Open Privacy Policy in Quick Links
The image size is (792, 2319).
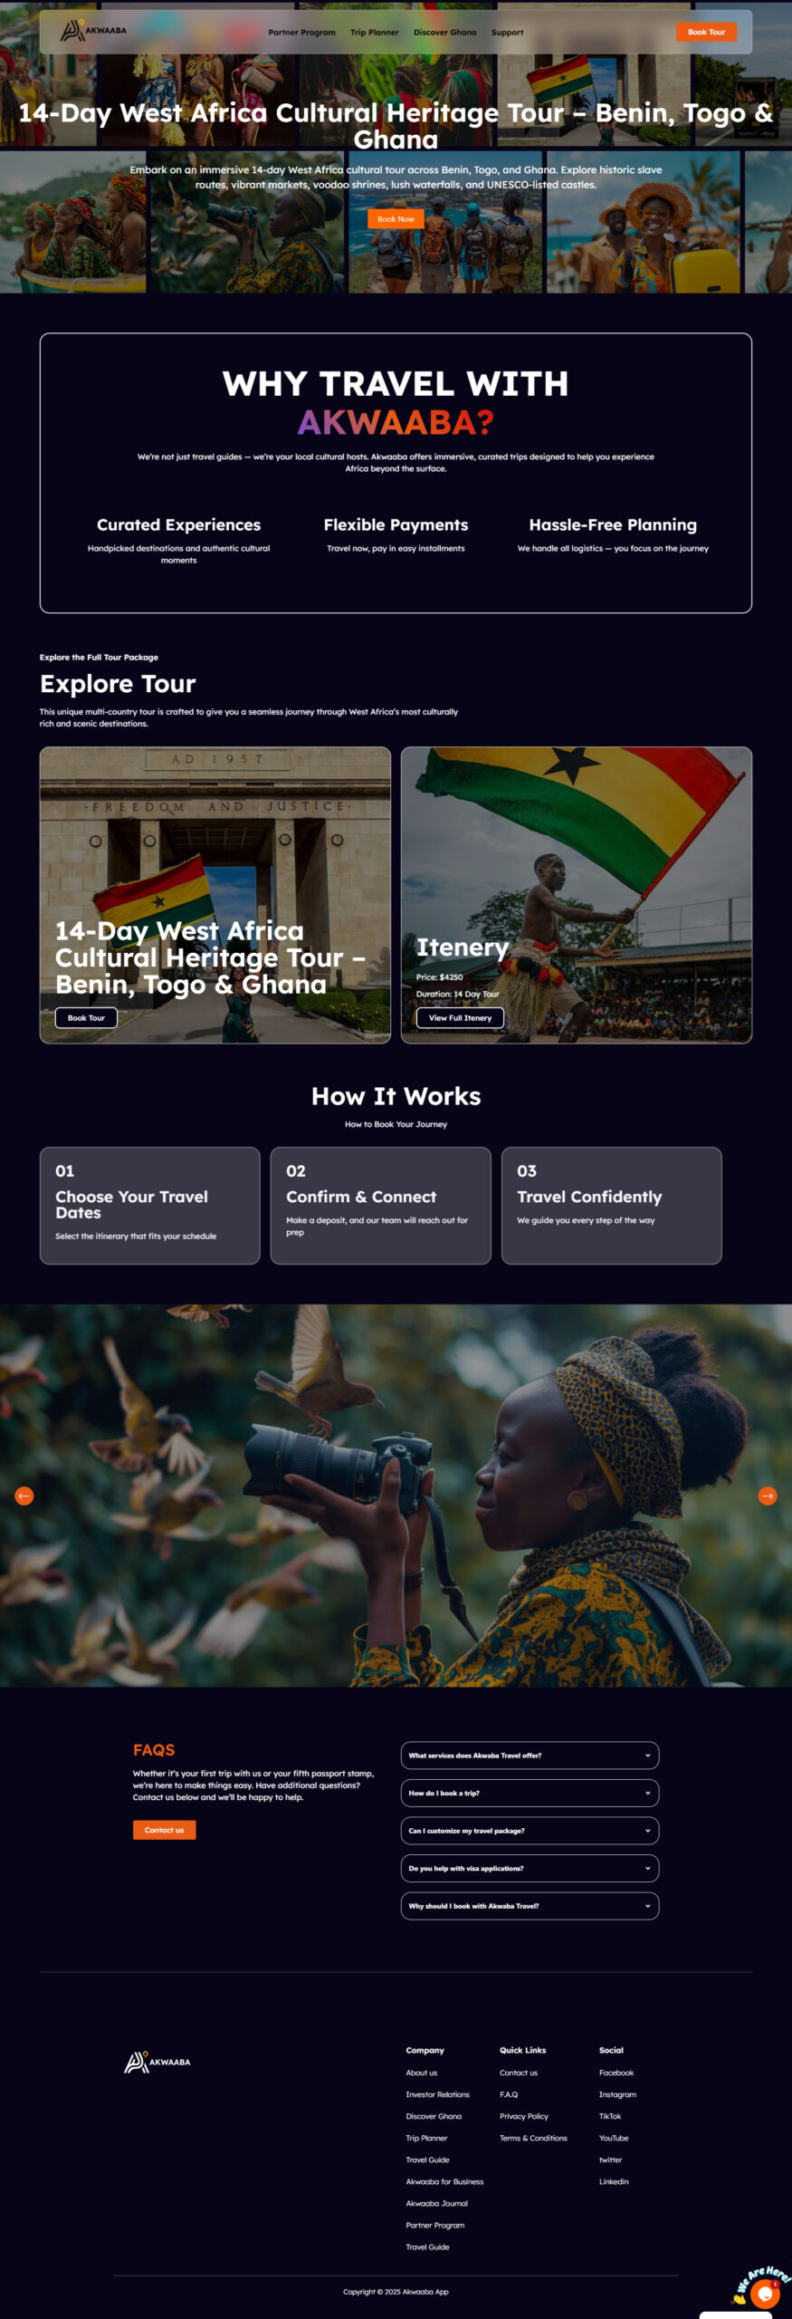tap(524, 2116)
